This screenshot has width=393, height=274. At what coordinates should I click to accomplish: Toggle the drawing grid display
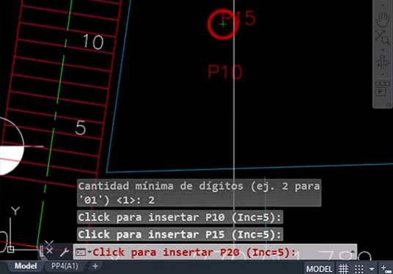click(343, 269)
